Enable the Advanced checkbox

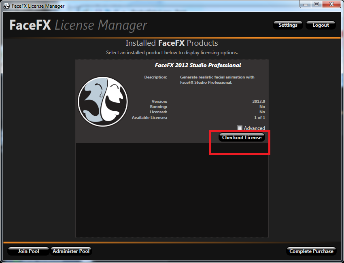pyautogui.click(x=240, y=128)
